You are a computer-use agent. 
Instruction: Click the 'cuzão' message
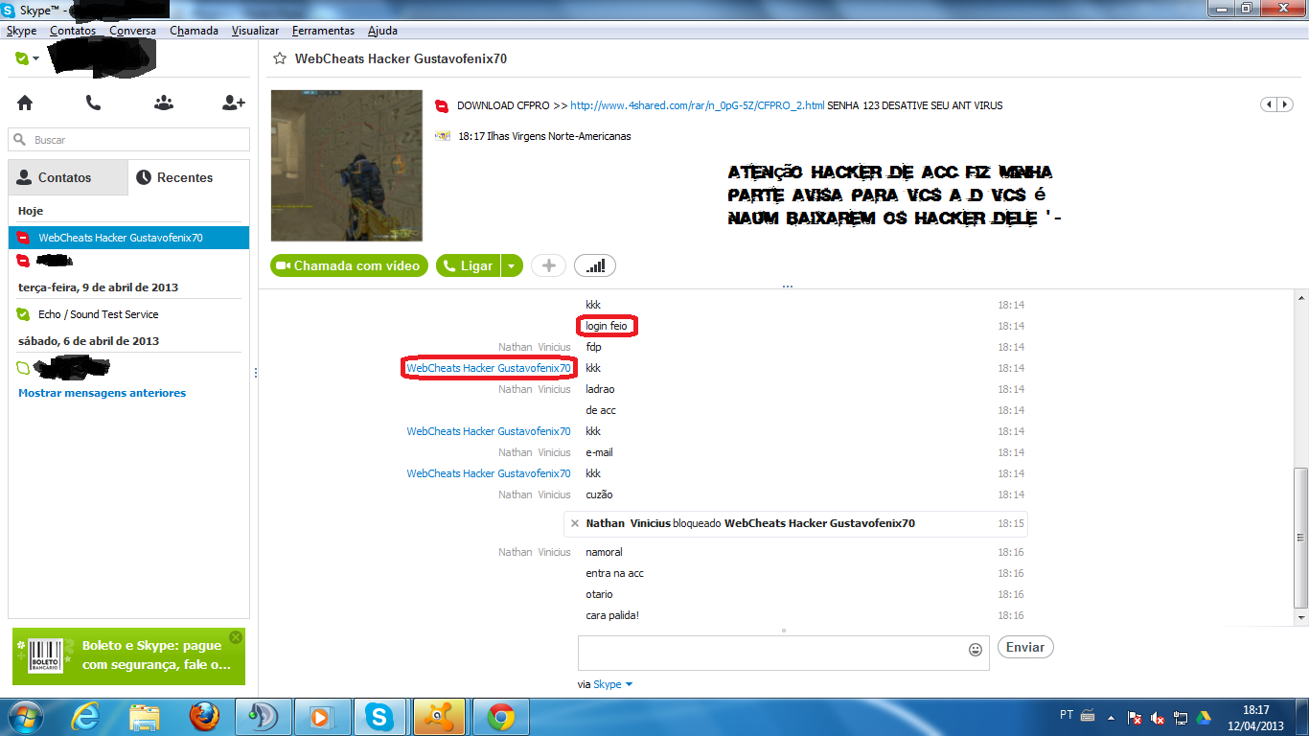(599, 494)
